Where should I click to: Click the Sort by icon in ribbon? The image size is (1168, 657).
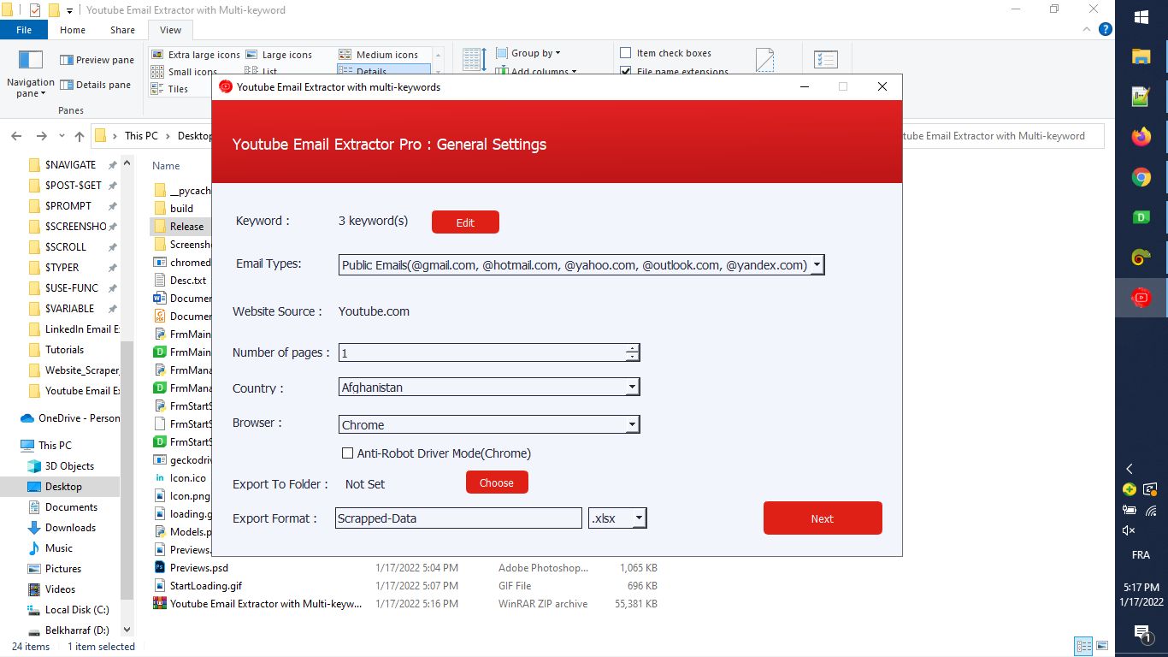475,60
